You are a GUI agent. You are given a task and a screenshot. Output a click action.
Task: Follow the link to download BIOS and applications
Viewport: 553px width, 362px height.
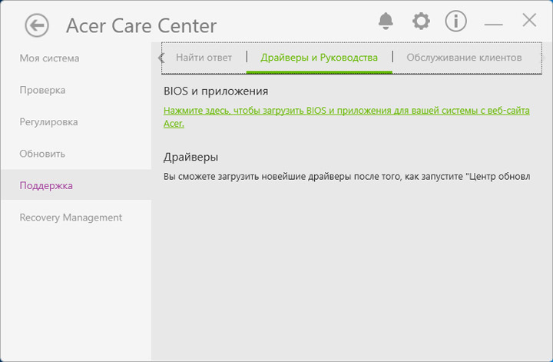(346, 117)
